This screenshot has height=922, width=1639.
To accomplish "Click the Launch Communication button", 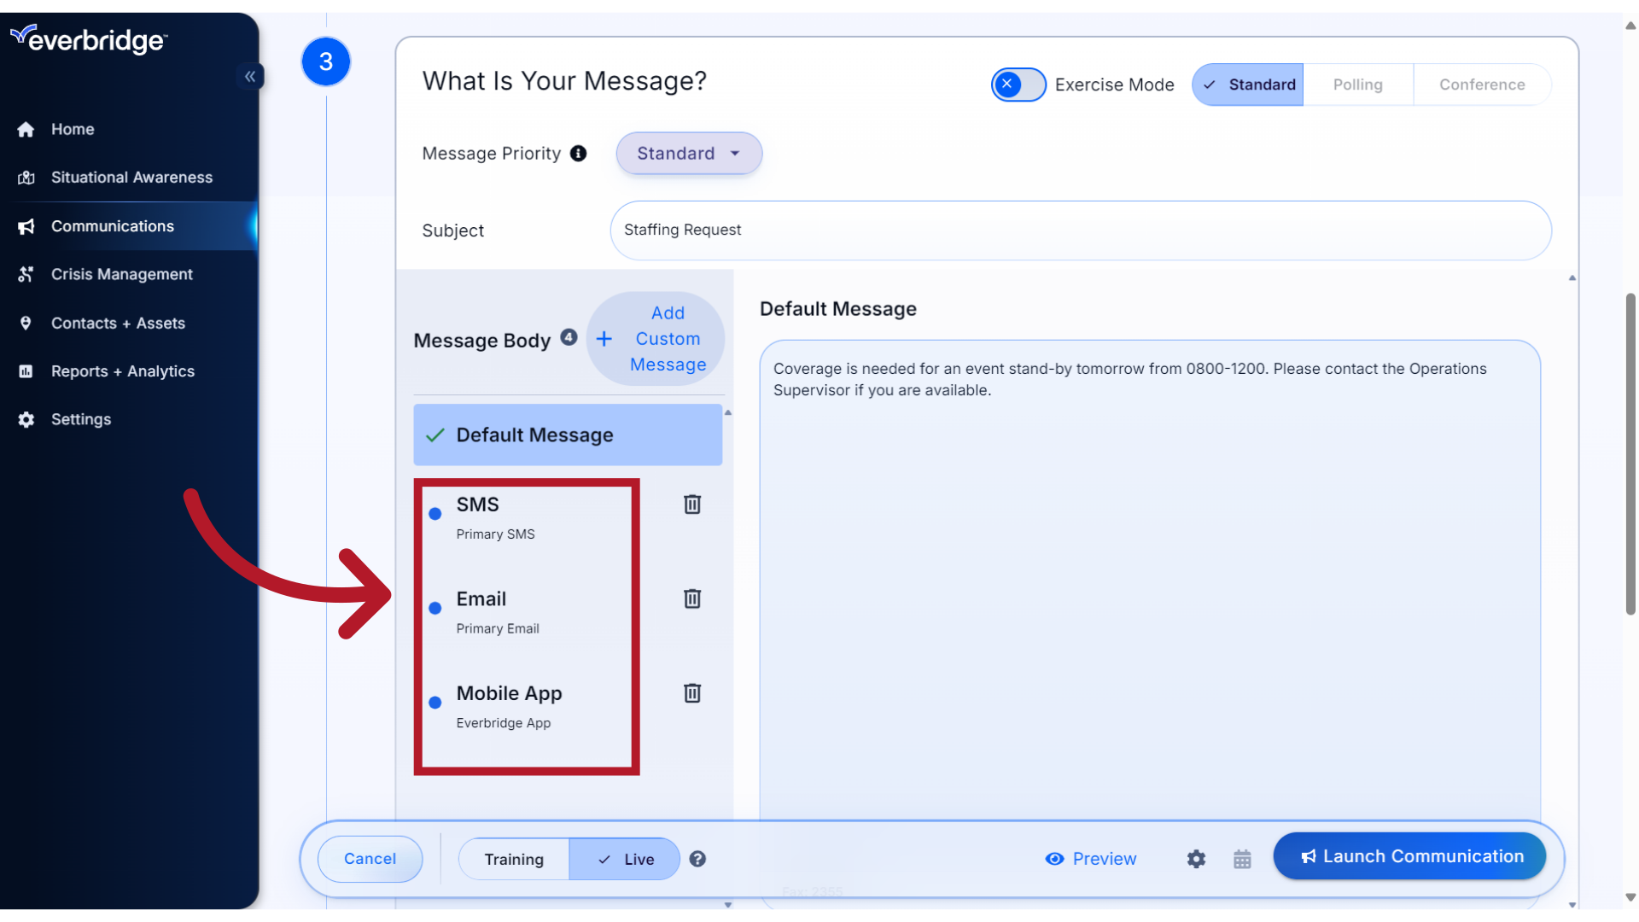I will [x=1409, y=855].
